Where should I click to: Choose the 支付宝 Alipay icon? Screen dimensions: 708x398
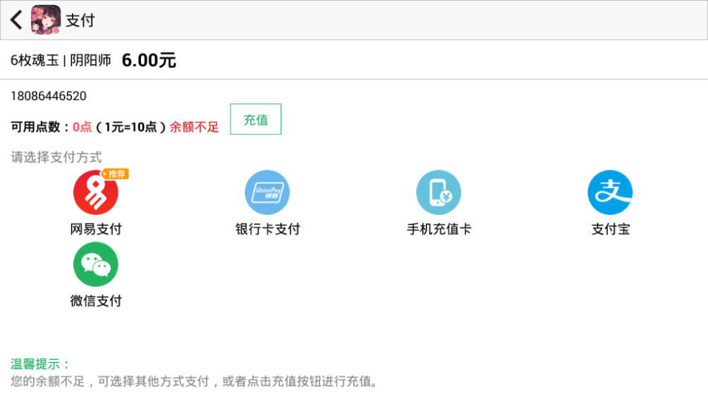[610, 193]
